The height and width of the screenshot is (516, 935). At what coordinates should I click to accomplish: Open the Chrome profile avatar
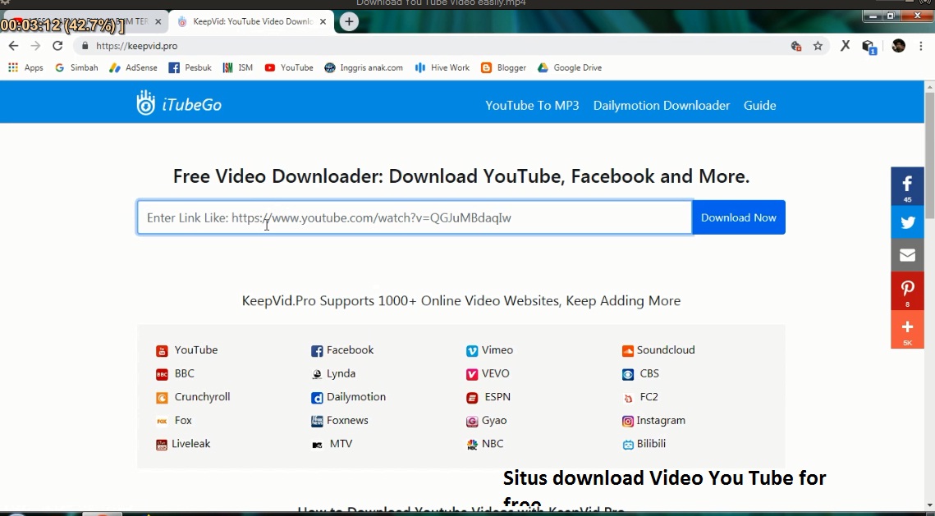(x=899, y=46)
